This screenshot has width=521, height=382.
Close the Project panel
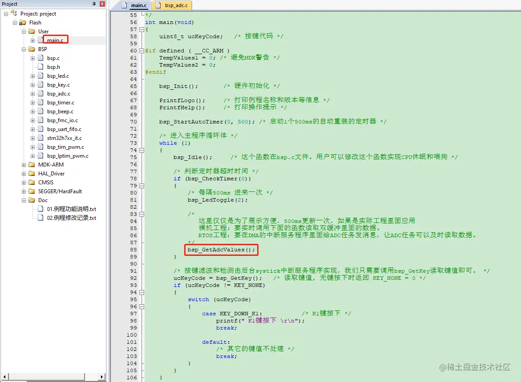[102, 4]
